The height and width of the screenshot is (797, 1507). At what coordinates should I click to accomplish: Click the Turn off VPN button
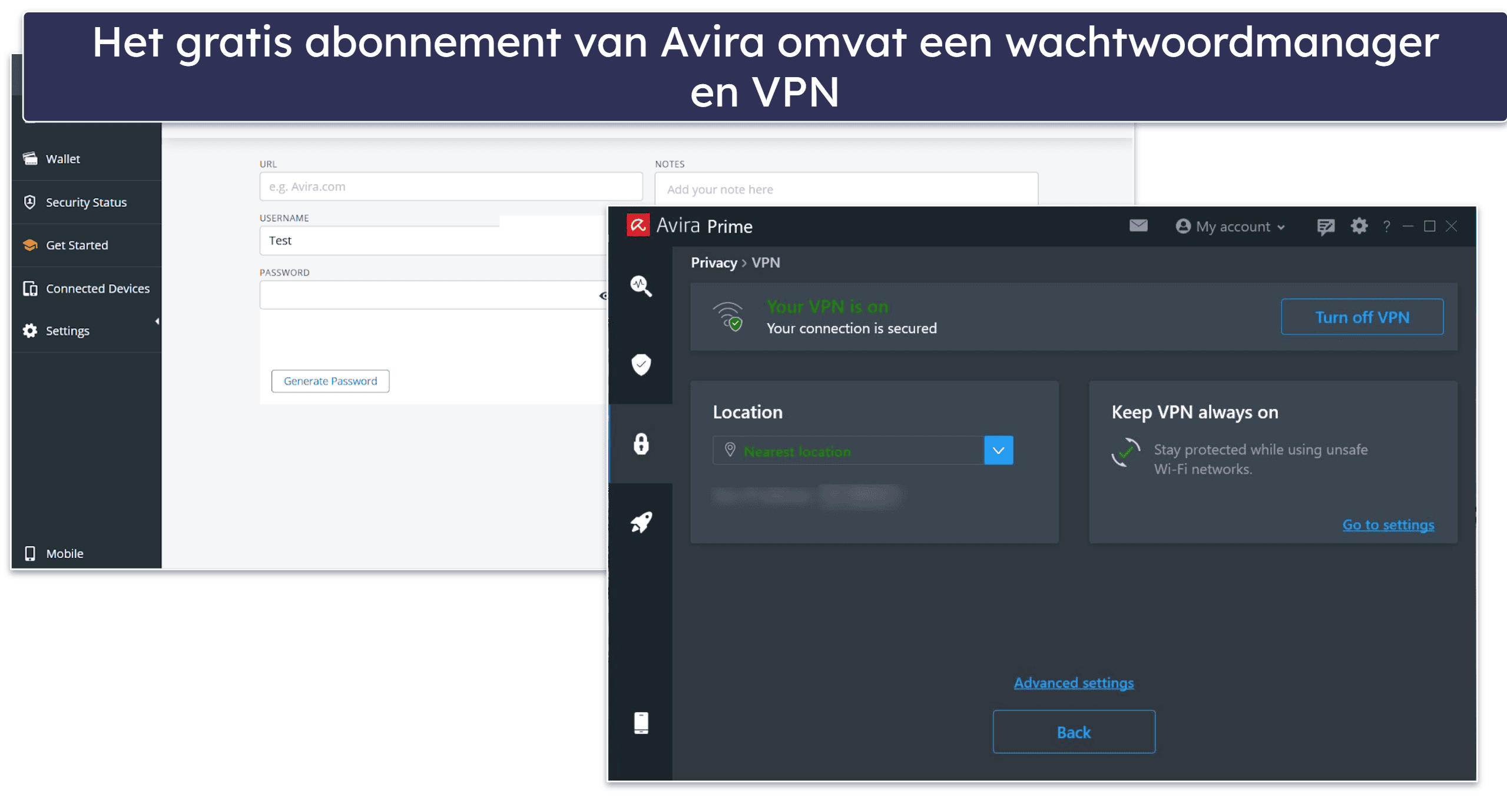tap(1362, 317)
